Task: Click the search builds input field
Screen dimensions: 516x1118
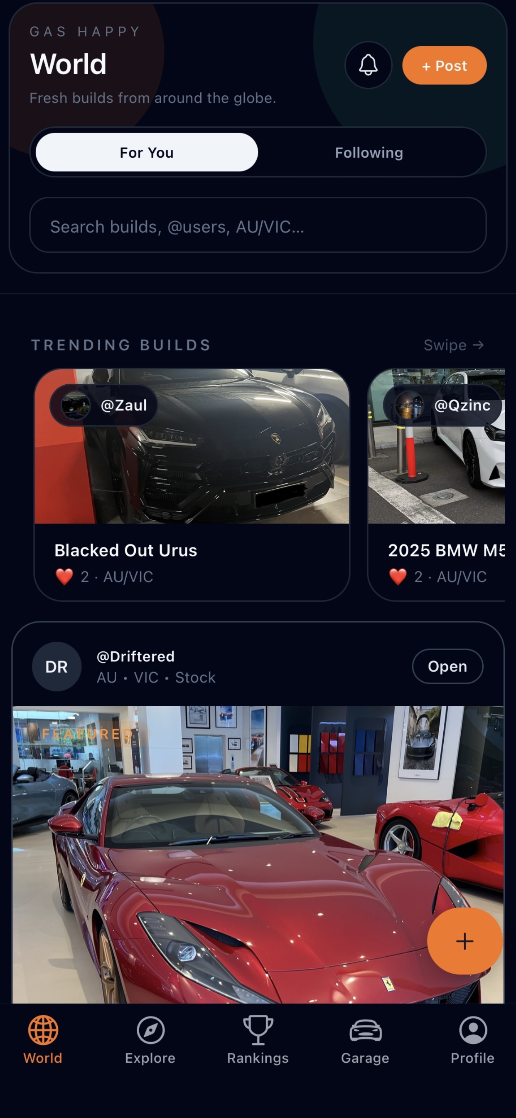Action: pos(258,225)
